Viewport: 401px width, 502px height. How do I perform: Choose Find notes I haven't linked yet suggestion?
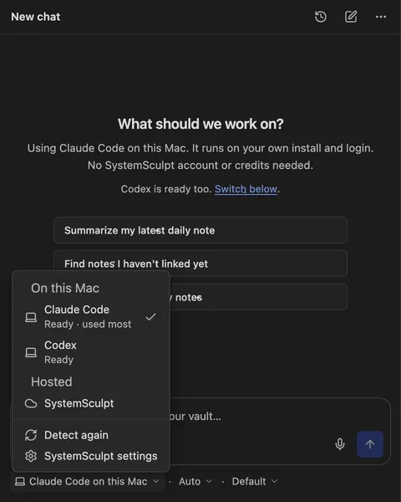[200, 264]
